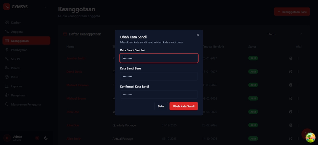This screenshot has height=145, width=318.
Task: Open the Michael Brown member link
Action: [76, 98]
